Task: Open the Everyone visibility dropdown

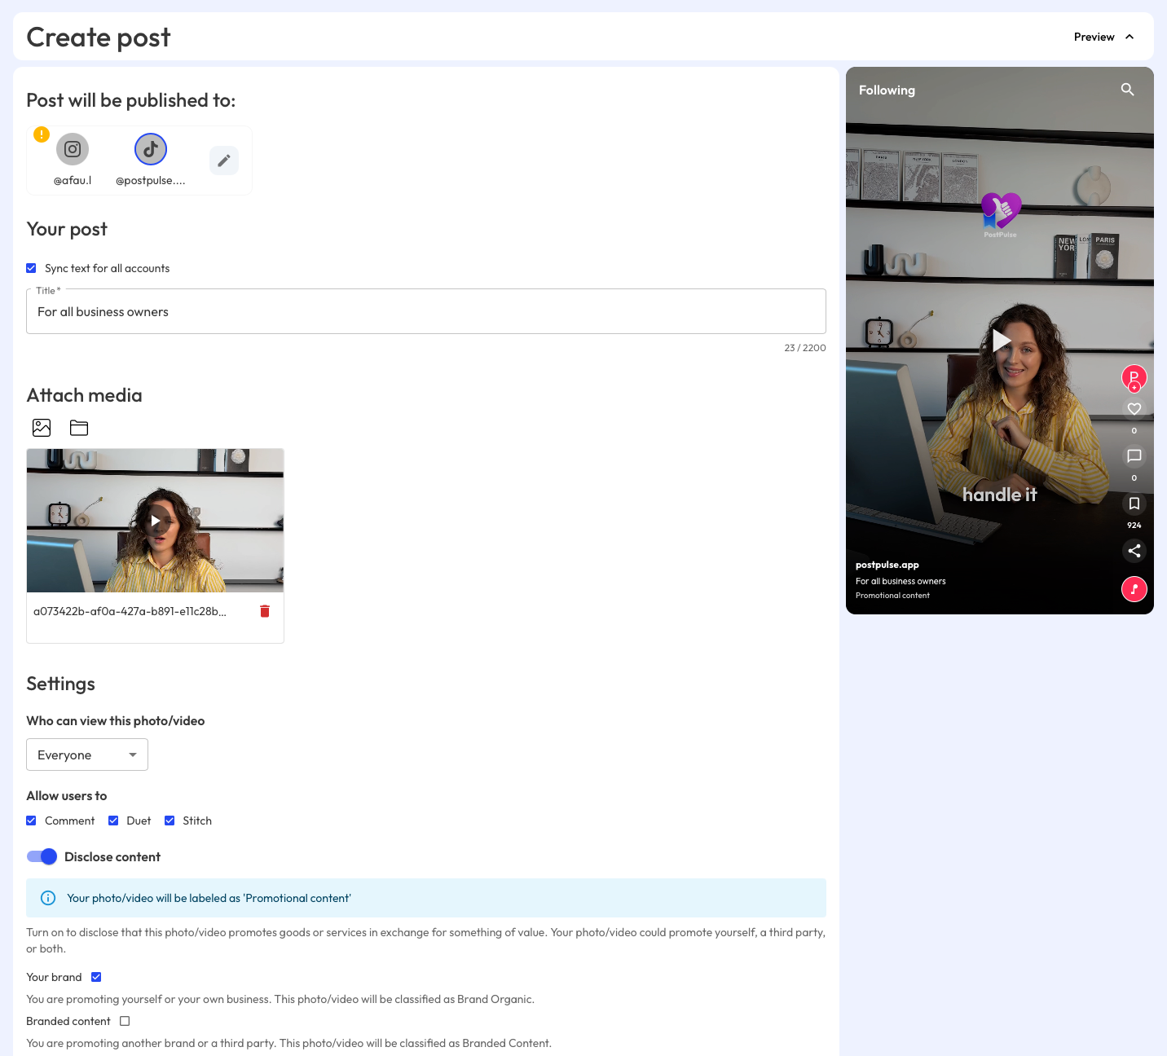Action: (x=86, y=755)
